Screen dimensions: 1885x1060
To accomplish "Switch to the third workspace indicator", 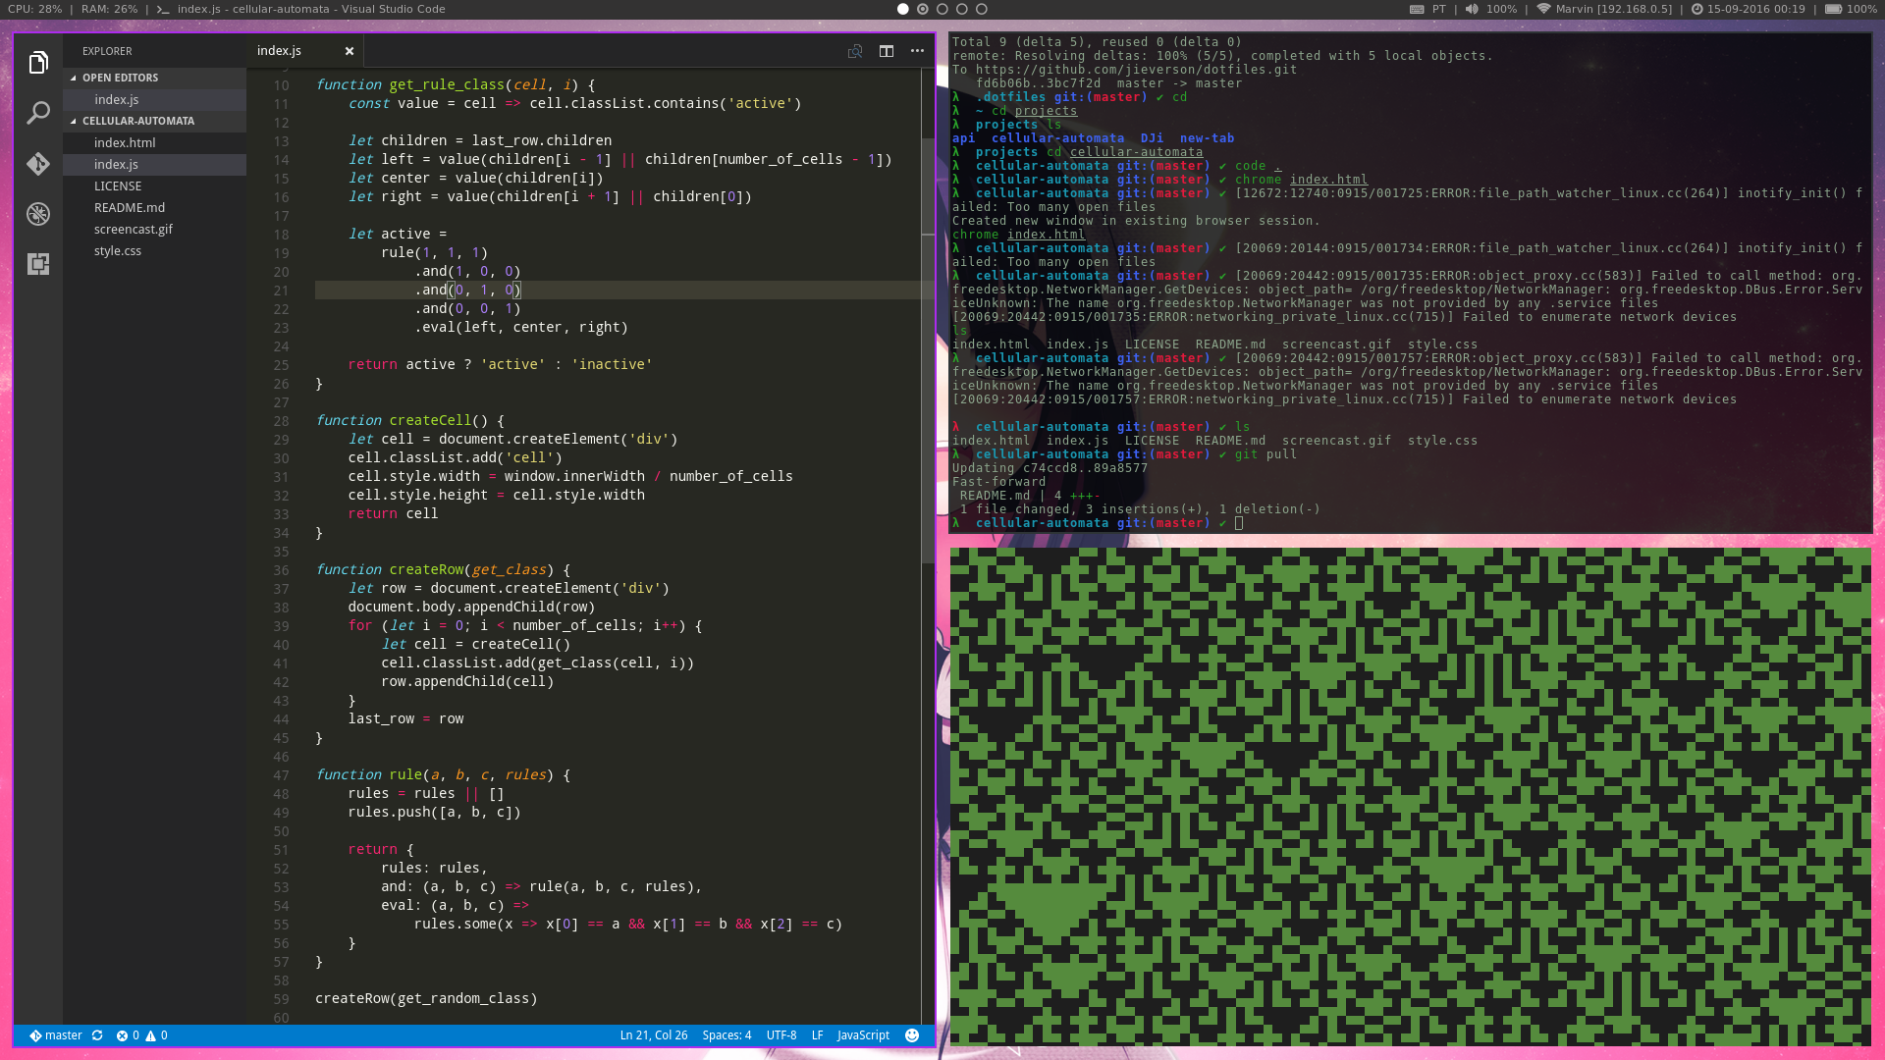I will point(942,9).
